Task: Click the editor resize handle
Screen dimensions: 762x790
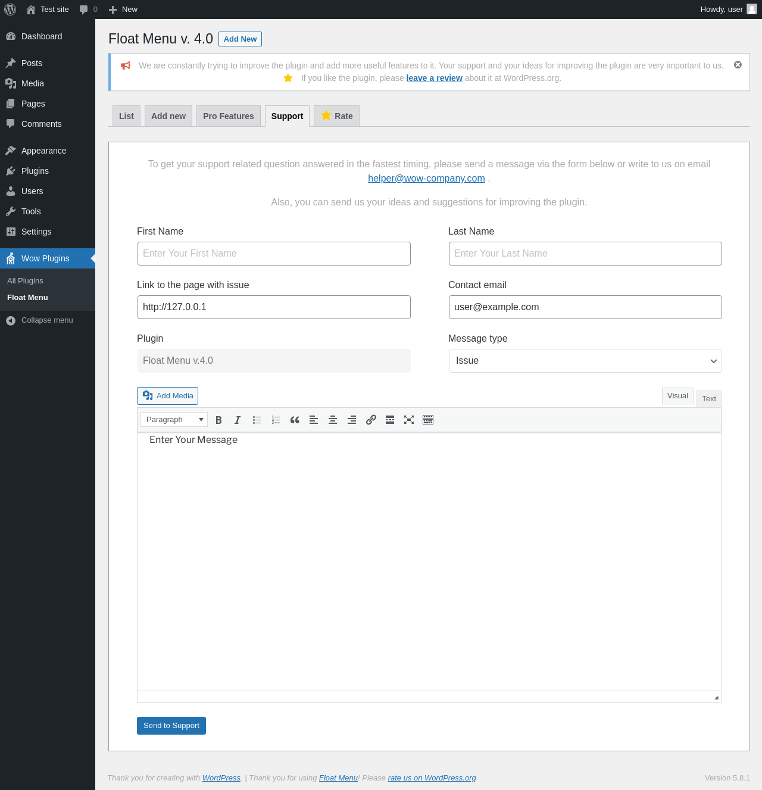Action: 717,697
